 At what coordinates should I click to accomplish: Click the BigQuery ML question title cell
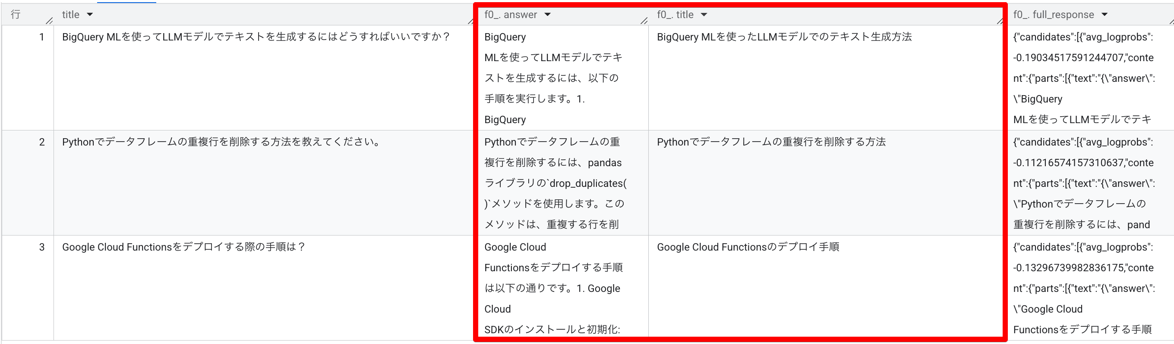click(264, 77)
